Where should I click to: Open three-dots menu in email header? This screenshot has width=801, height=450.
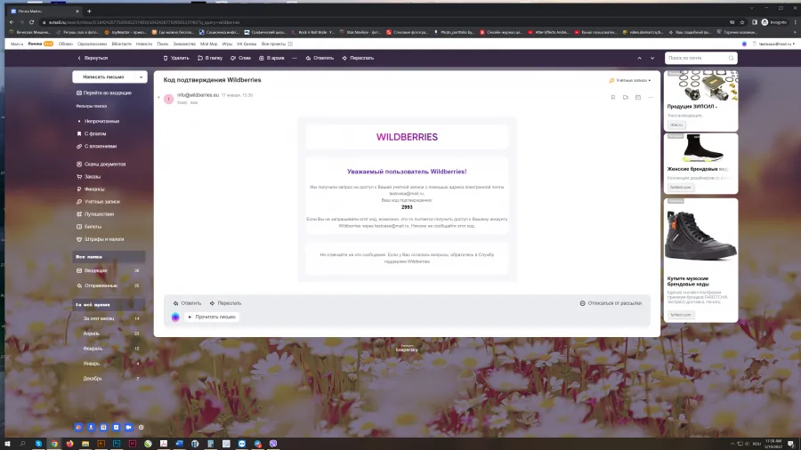click(651, 98)
